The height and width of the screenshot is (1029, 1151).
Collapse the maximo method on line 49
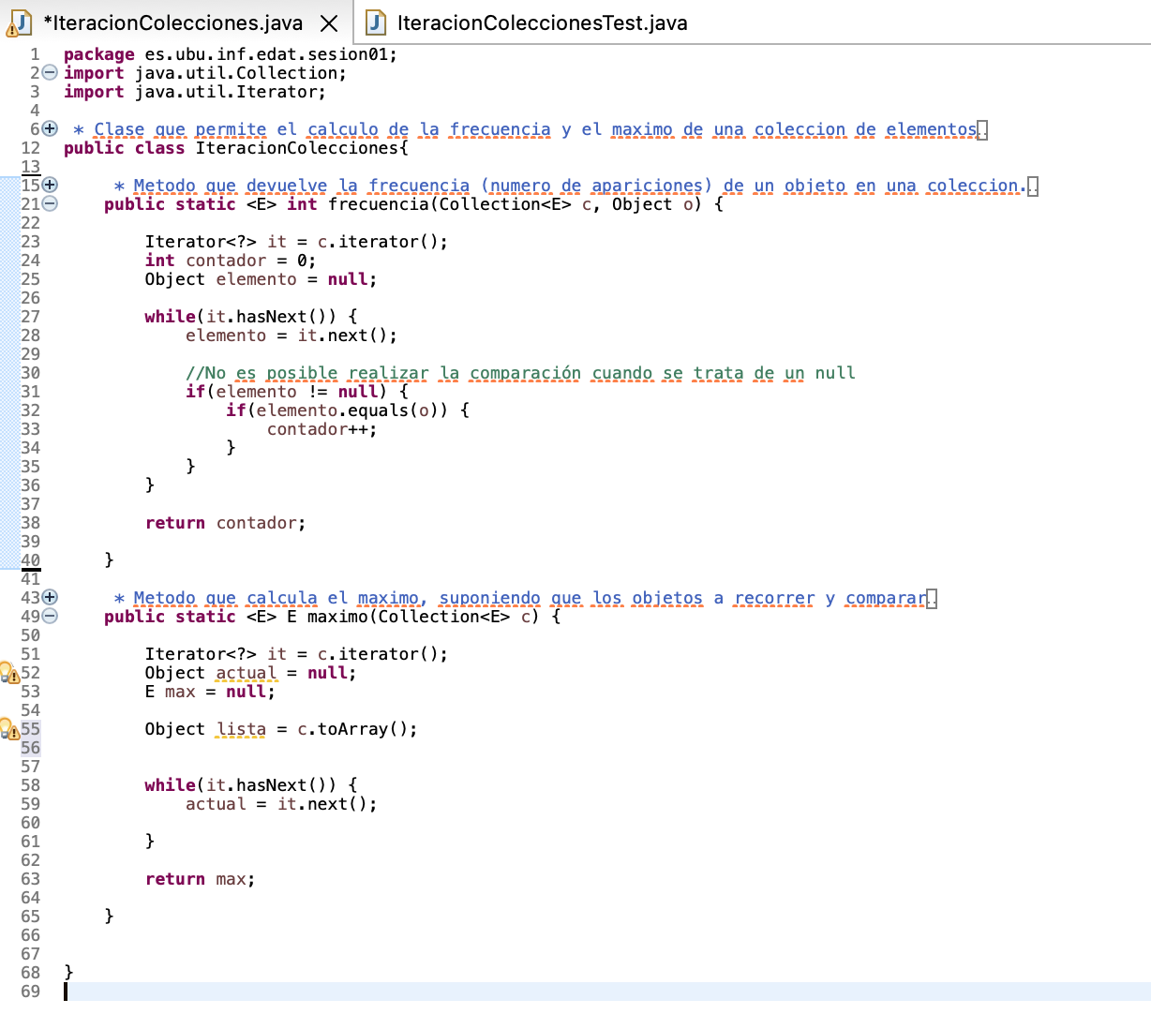tap(51, 617)
